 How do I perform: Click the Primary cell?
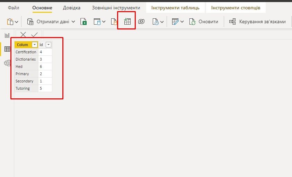click(26, 74)
